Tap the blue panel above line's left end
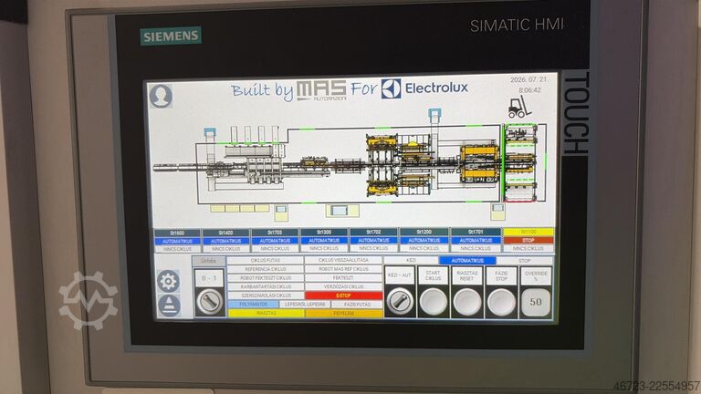Viewport: 701px width, 394px height. point(210,132)
